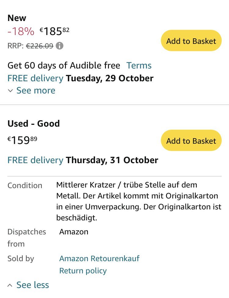Collapse details with See less
229x298 pixels.
click(x=33, y=285)
